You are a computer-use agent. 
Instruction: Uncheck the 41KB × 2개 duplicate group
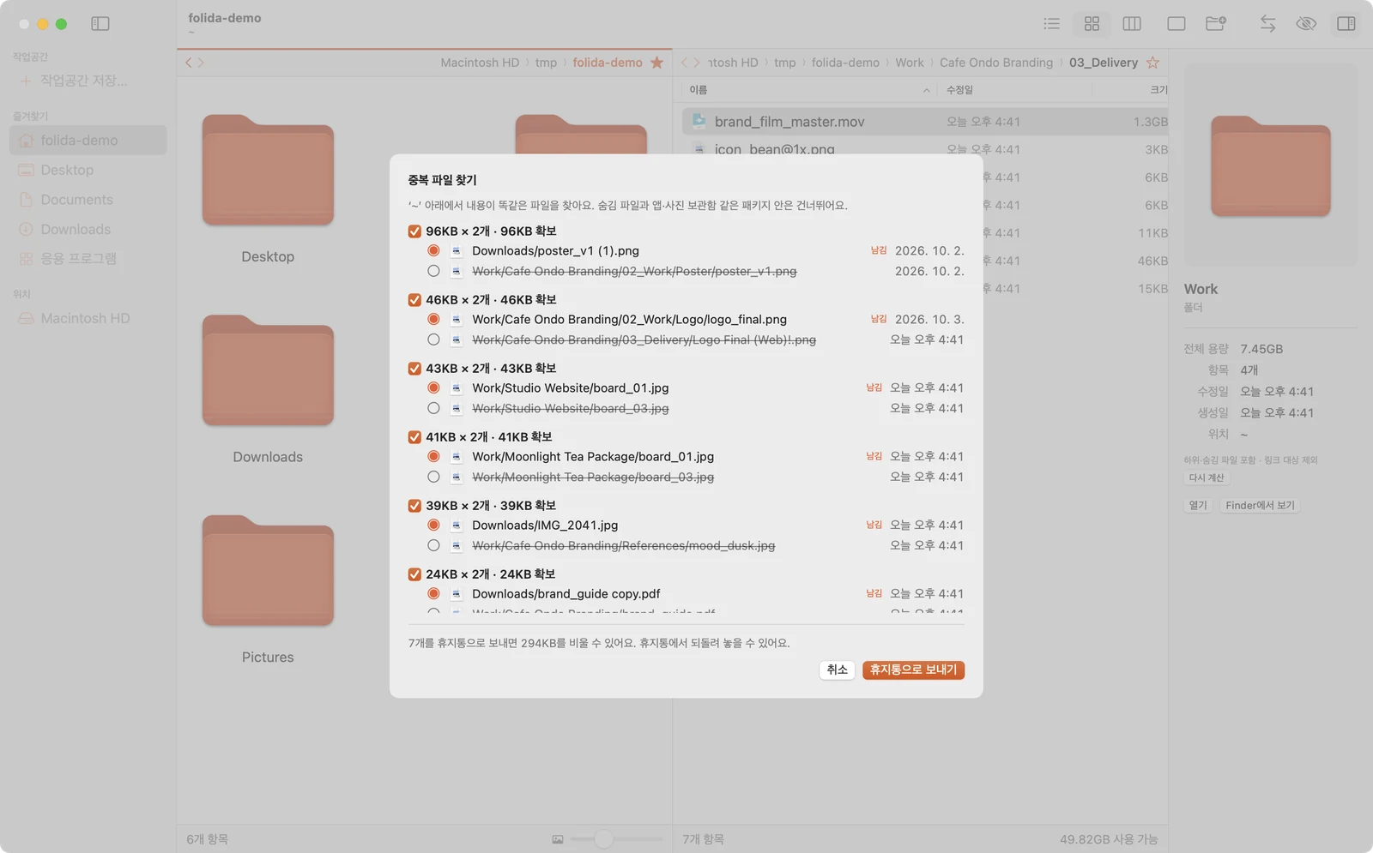(414, 437)
